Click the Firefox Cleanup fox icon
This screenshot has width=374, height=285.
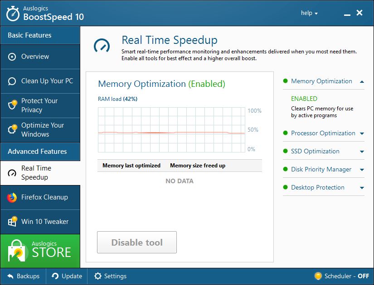click(12, 197)
